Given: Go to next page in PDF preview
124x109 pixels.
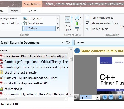Looking at the screenshot, I should [105, 97].
